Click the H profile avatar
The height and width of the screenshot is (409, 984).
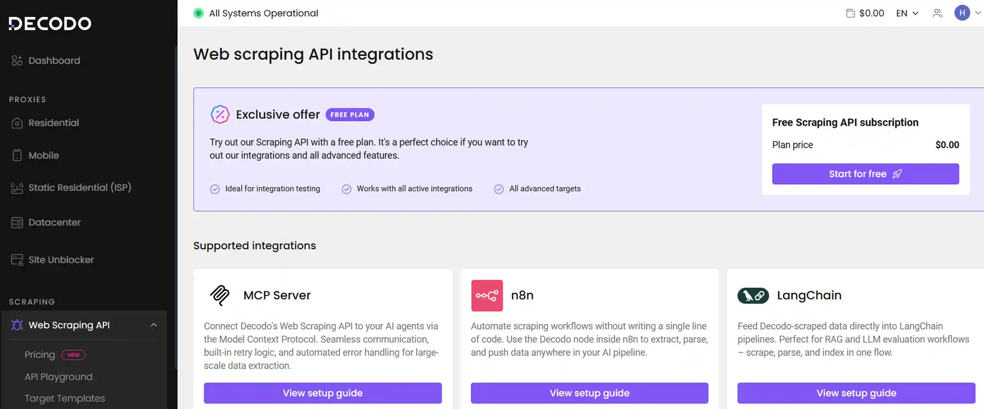click(x=962, y=13)
